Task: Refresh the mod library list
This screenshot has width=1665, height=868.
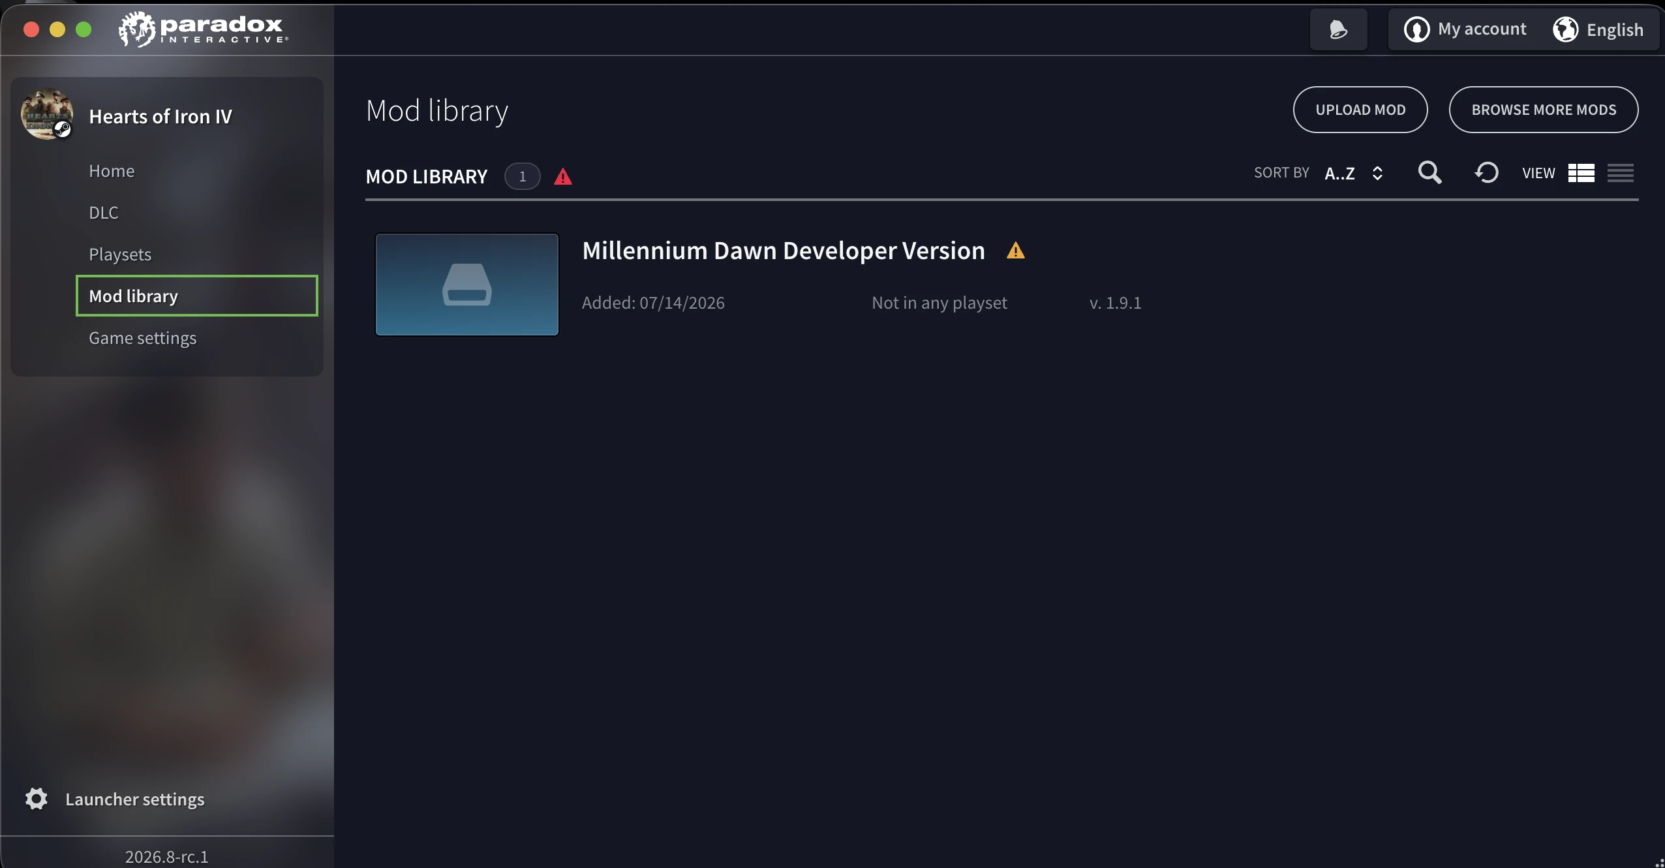Action: tap(1486, 173)
